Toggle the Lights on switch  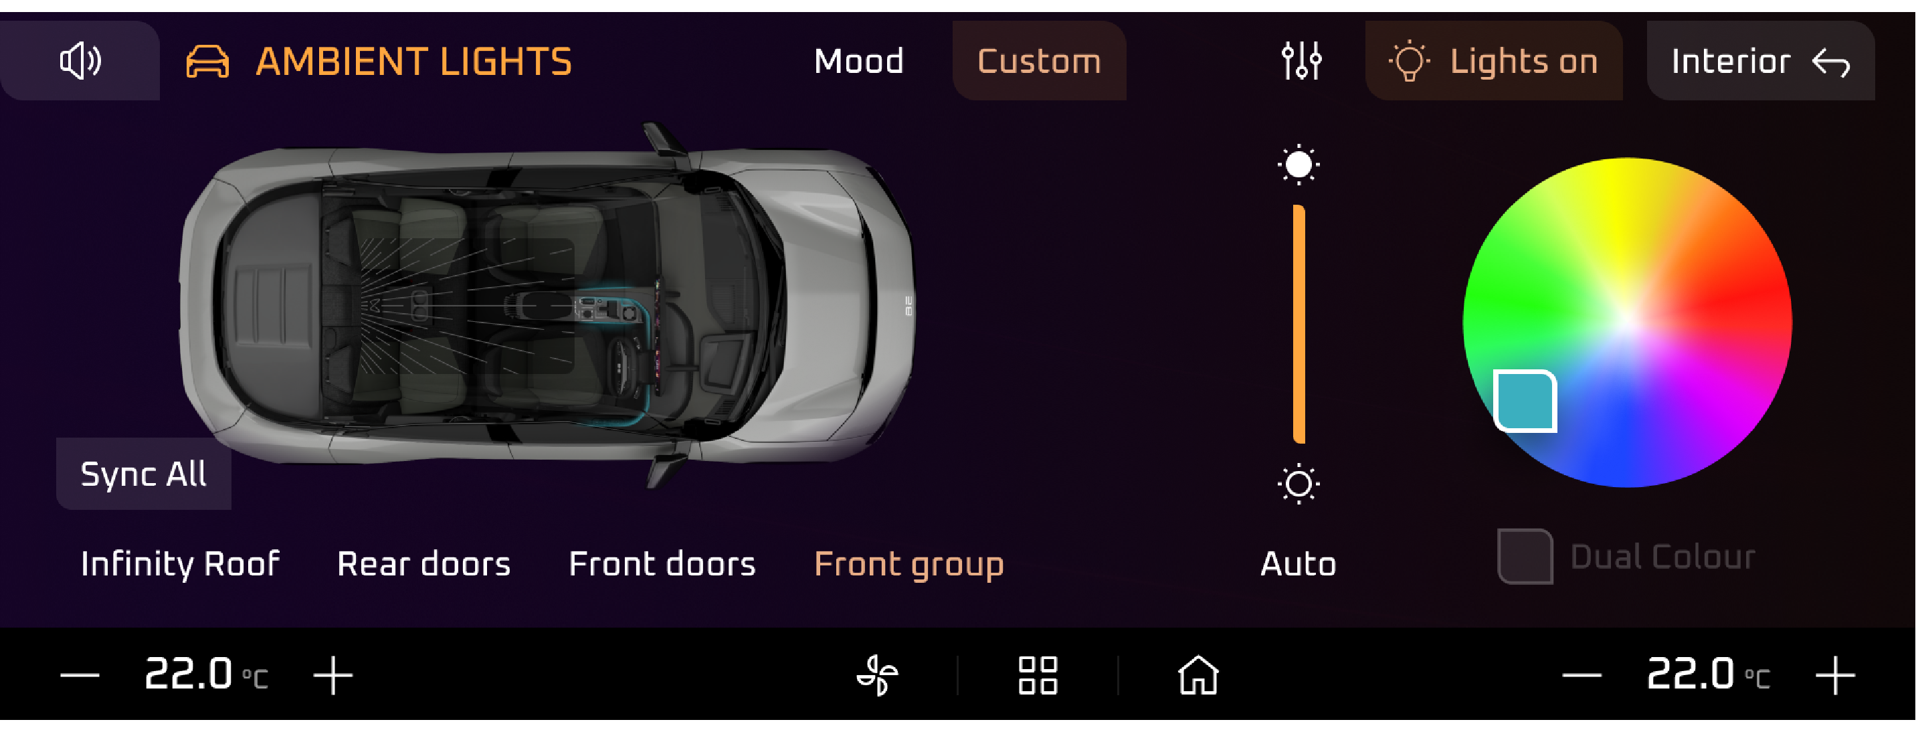pos(1493,61)
